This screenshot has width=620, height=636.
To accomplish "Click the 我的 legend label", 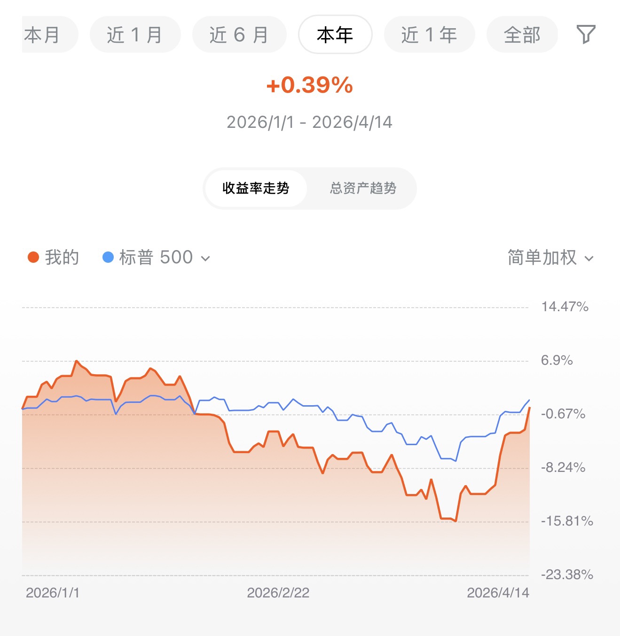I will click(62, 257).
